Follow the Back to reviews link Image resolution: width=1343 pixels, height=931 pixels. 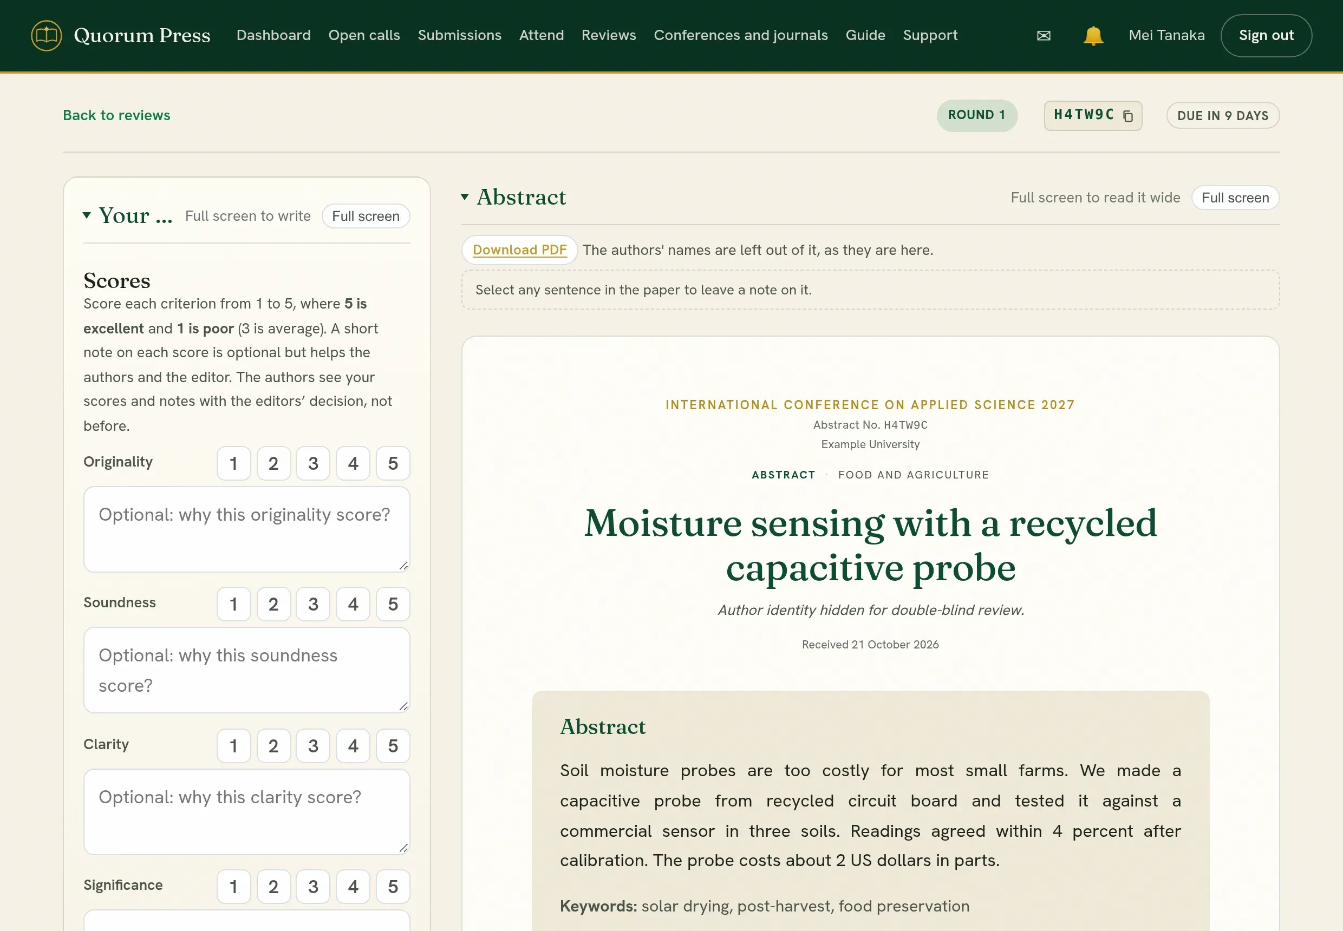coord(117,115)
